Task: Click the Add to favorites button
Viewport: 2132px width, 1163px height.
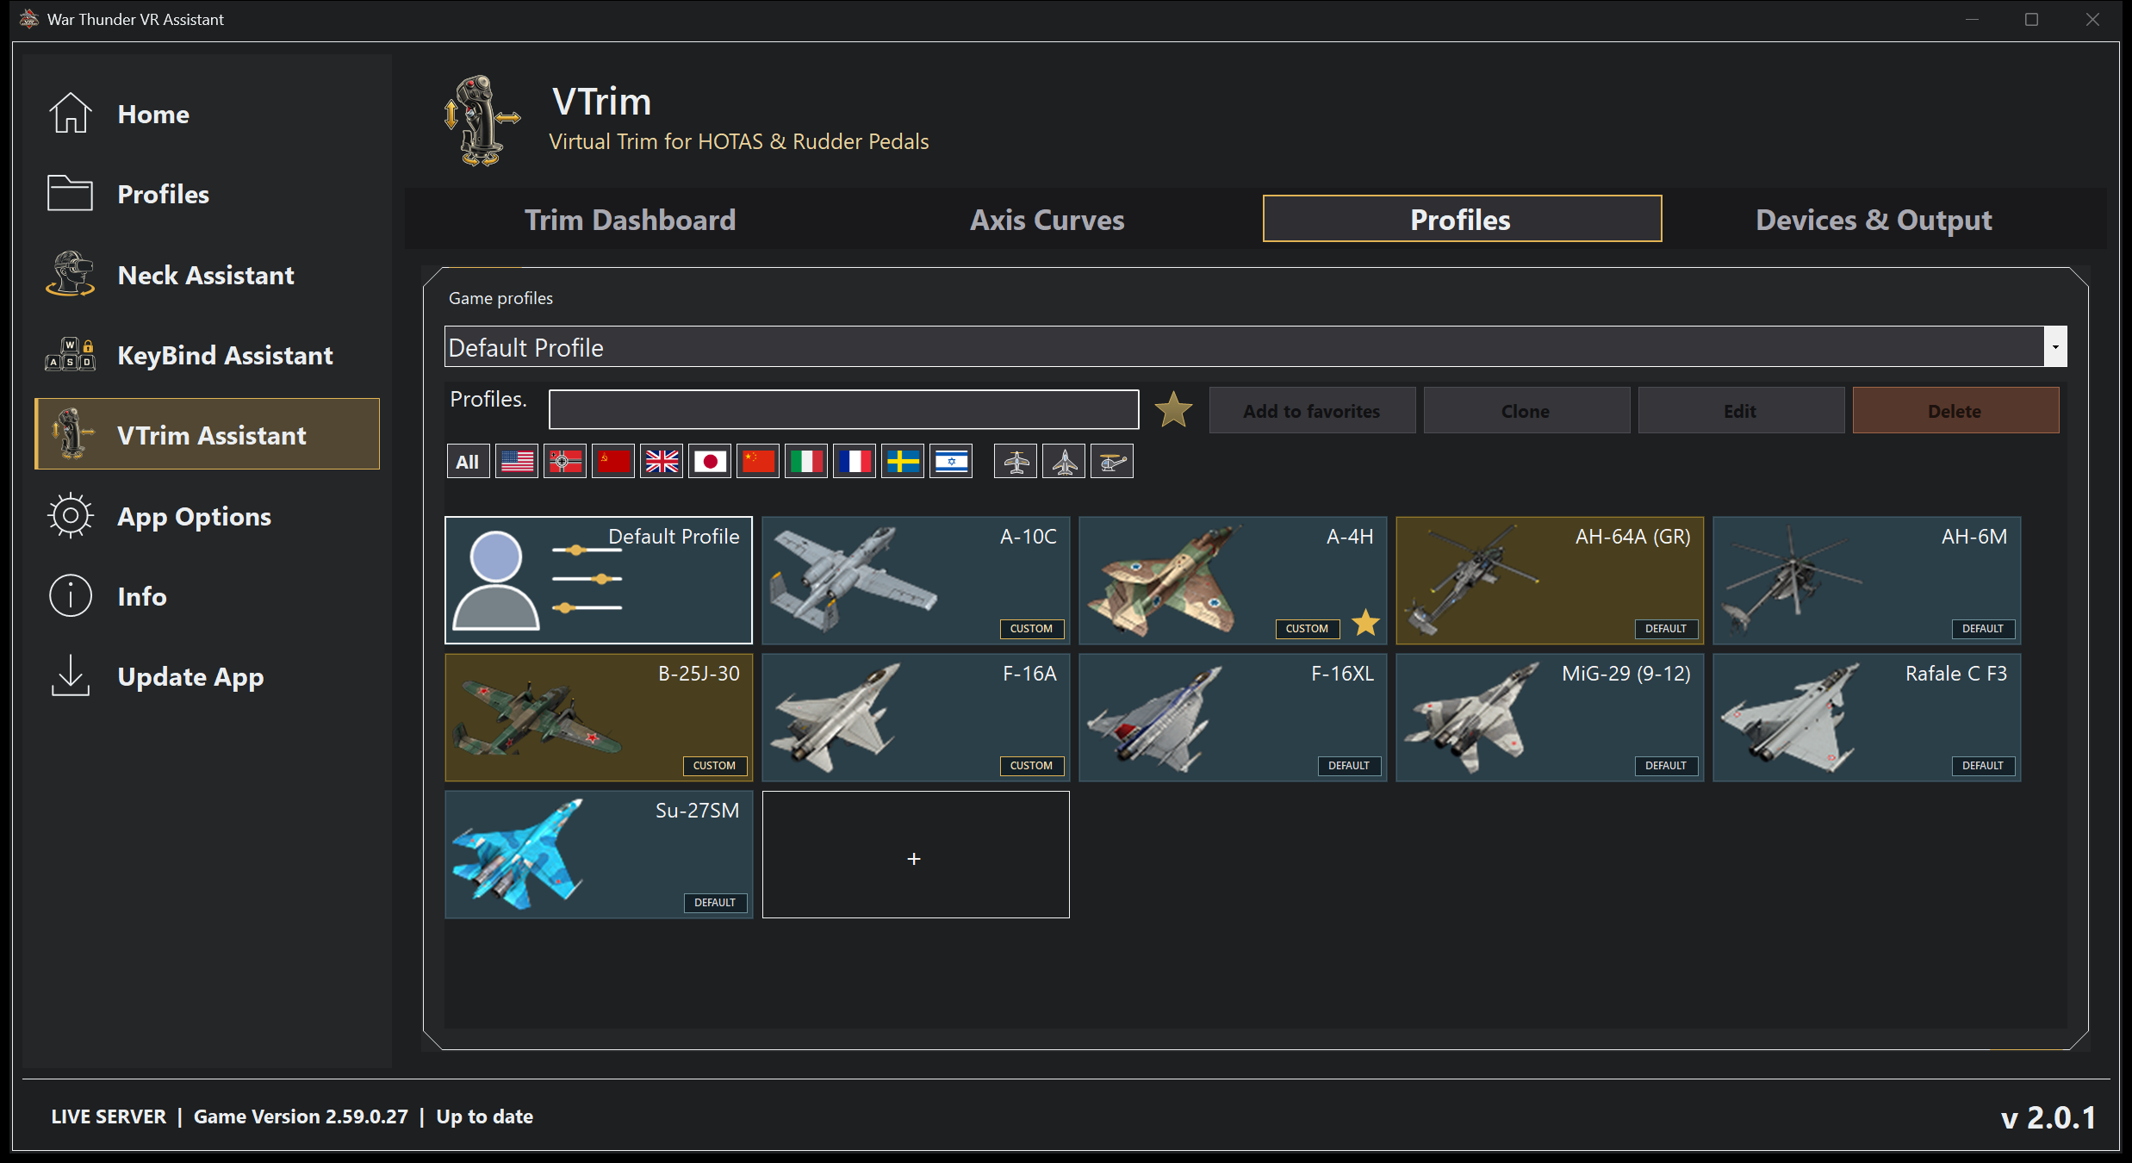Action: [x=1312, y=411]
